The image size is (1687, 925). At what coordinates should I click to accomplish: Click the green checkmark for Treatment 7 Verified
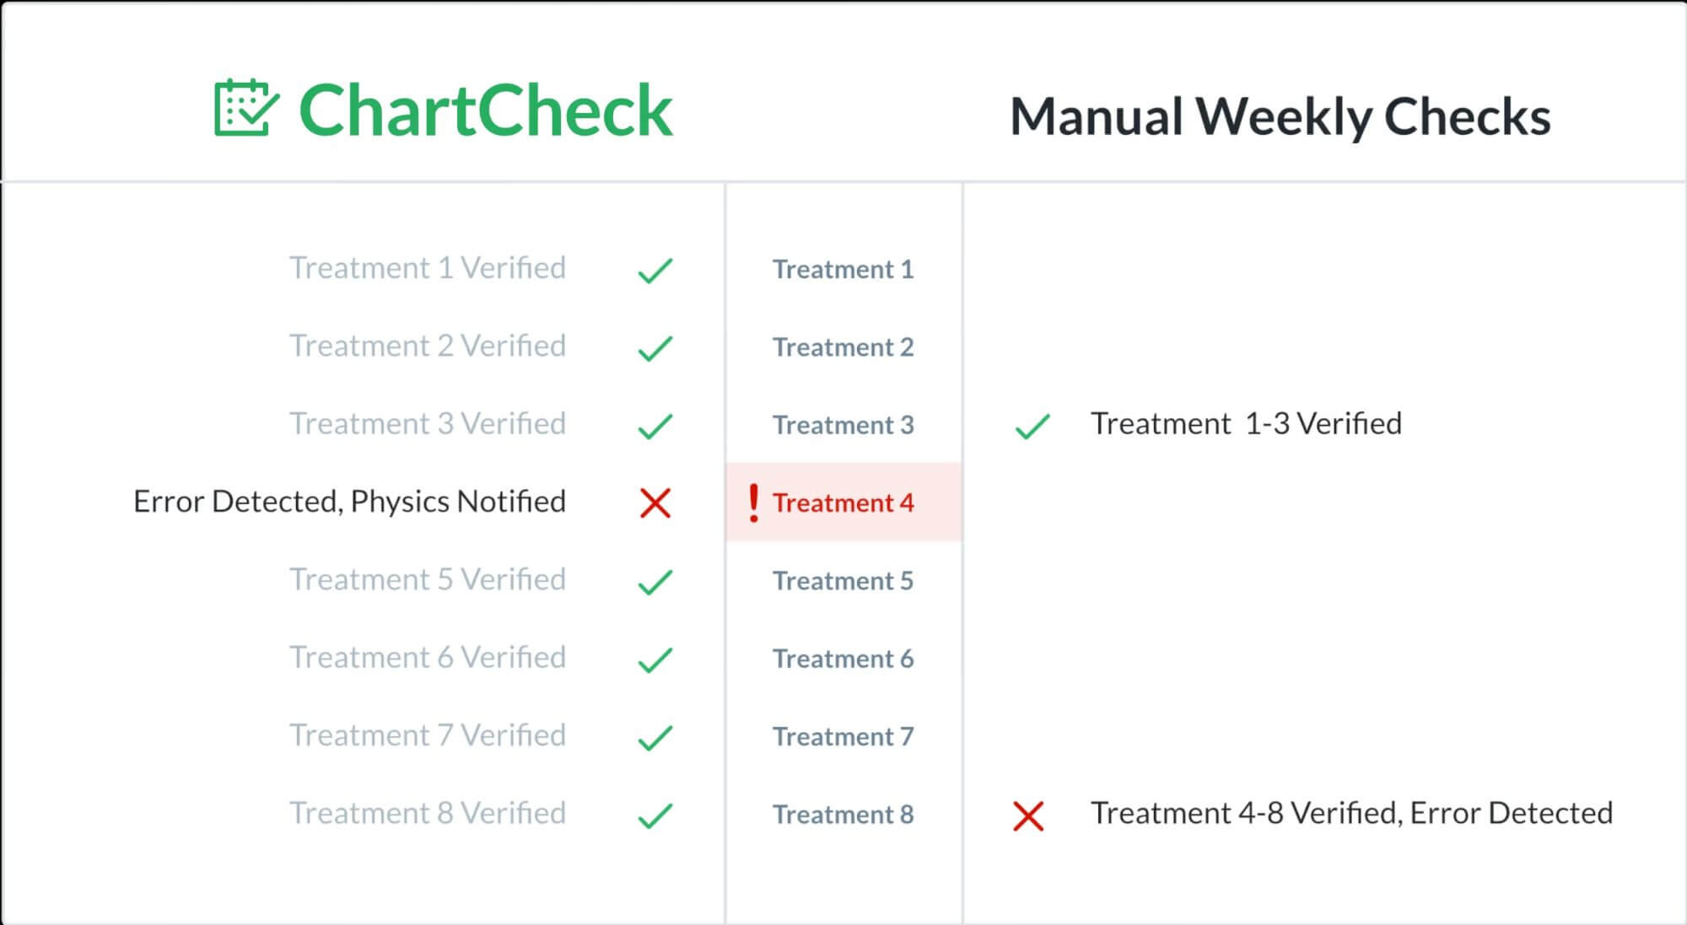coord(655,738)
